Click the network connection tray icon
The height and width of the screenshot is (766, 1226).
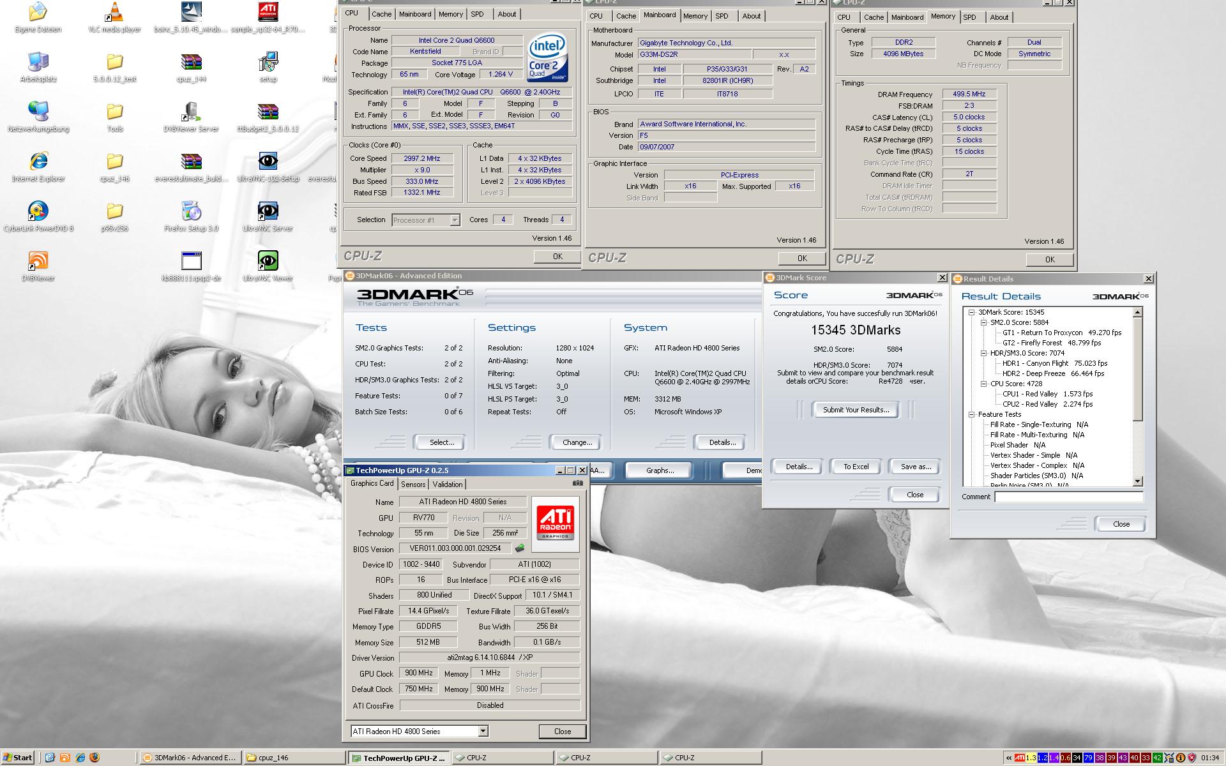pyautogui.click(x=1169, y=758)
